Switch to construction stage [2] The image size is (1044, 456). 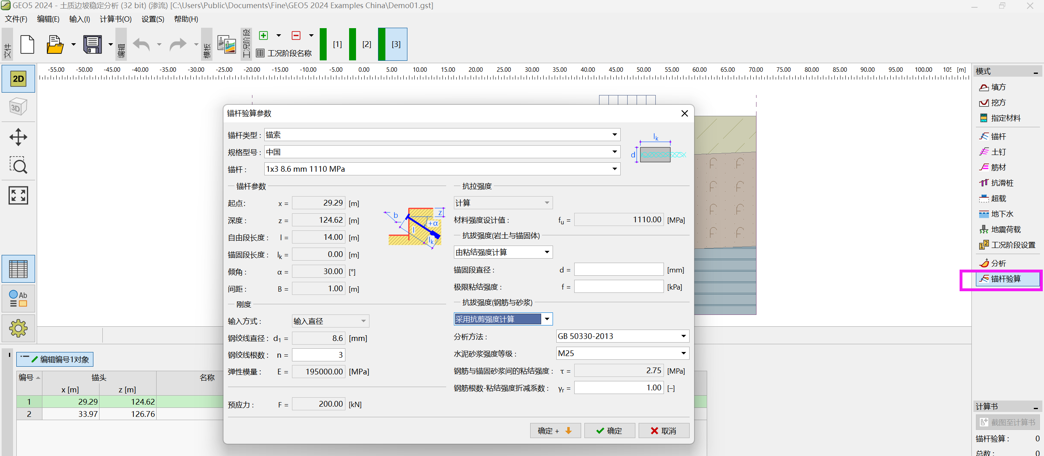[x=363, y=44]
